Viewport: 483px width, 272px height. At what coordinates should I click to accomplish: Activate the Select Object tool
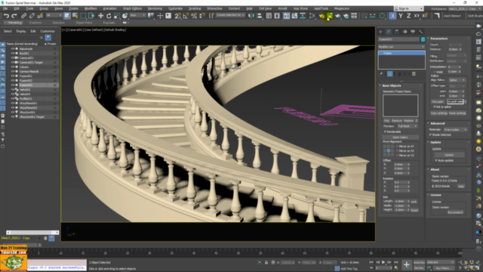point(67,16)
